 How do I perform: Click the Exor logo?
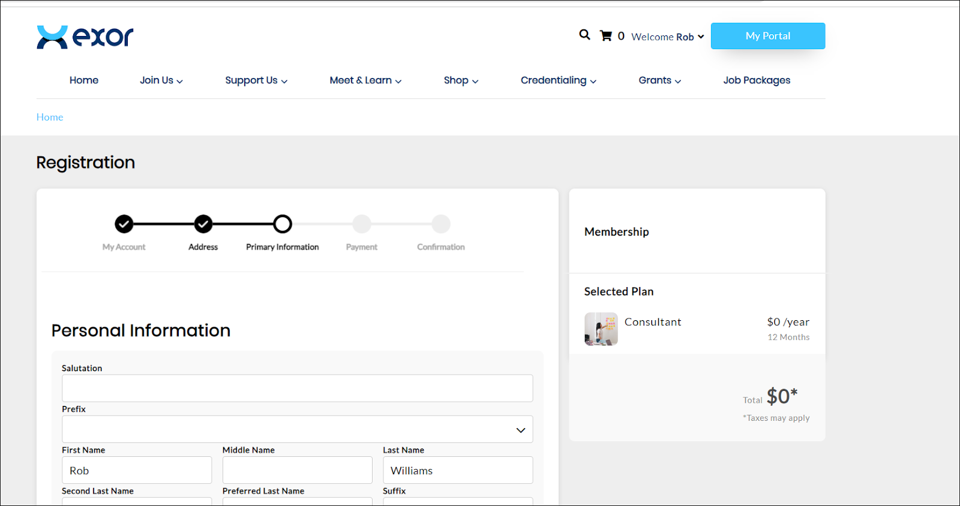click(x=85, y=37)
